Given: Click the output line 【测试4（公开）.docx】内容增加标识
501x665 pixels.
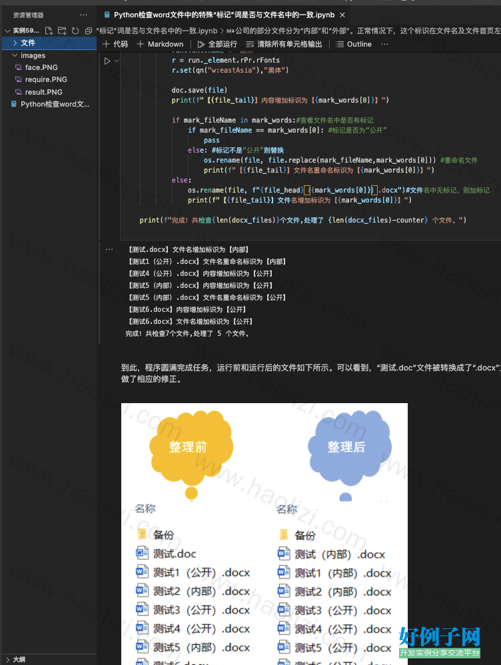Looking at the screenshot, I should (x=201, y=274).
